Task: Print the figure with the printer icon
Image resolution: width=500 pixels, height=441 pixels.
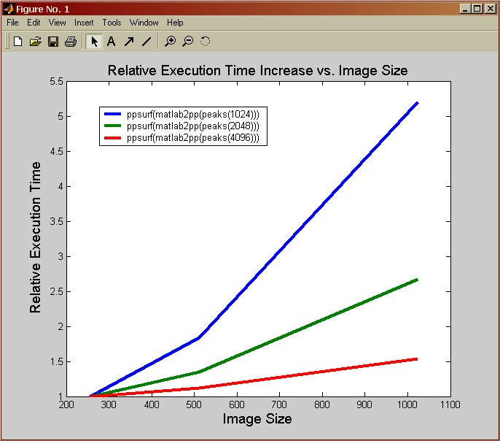Action: coord(70,42)
